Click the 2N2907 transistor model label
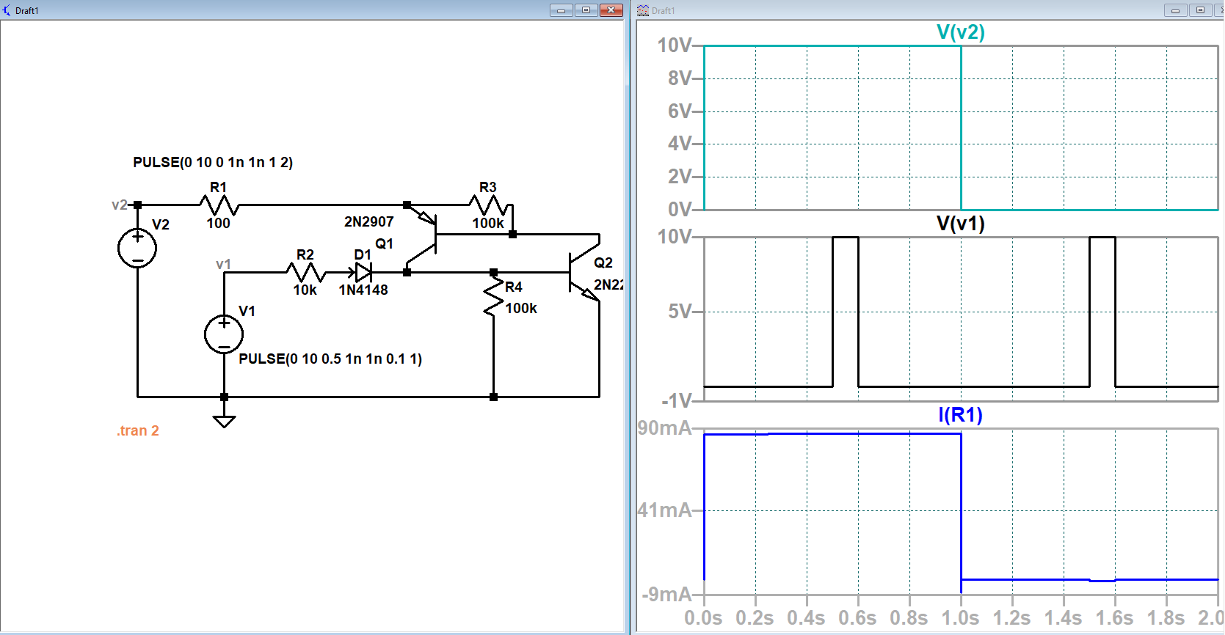This screenshot has width=1225, height=635. click(x=369, y=221)
